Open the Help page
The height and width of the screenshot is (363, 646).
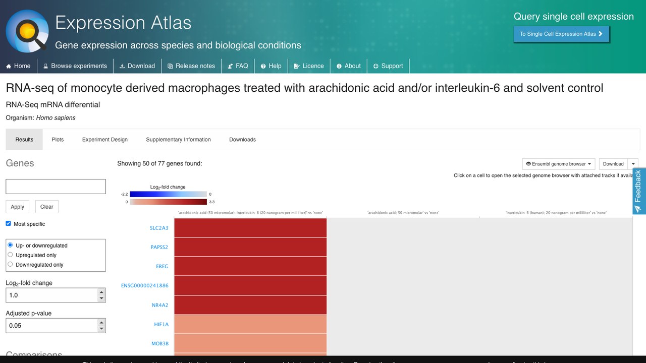[x=271, y=66]
